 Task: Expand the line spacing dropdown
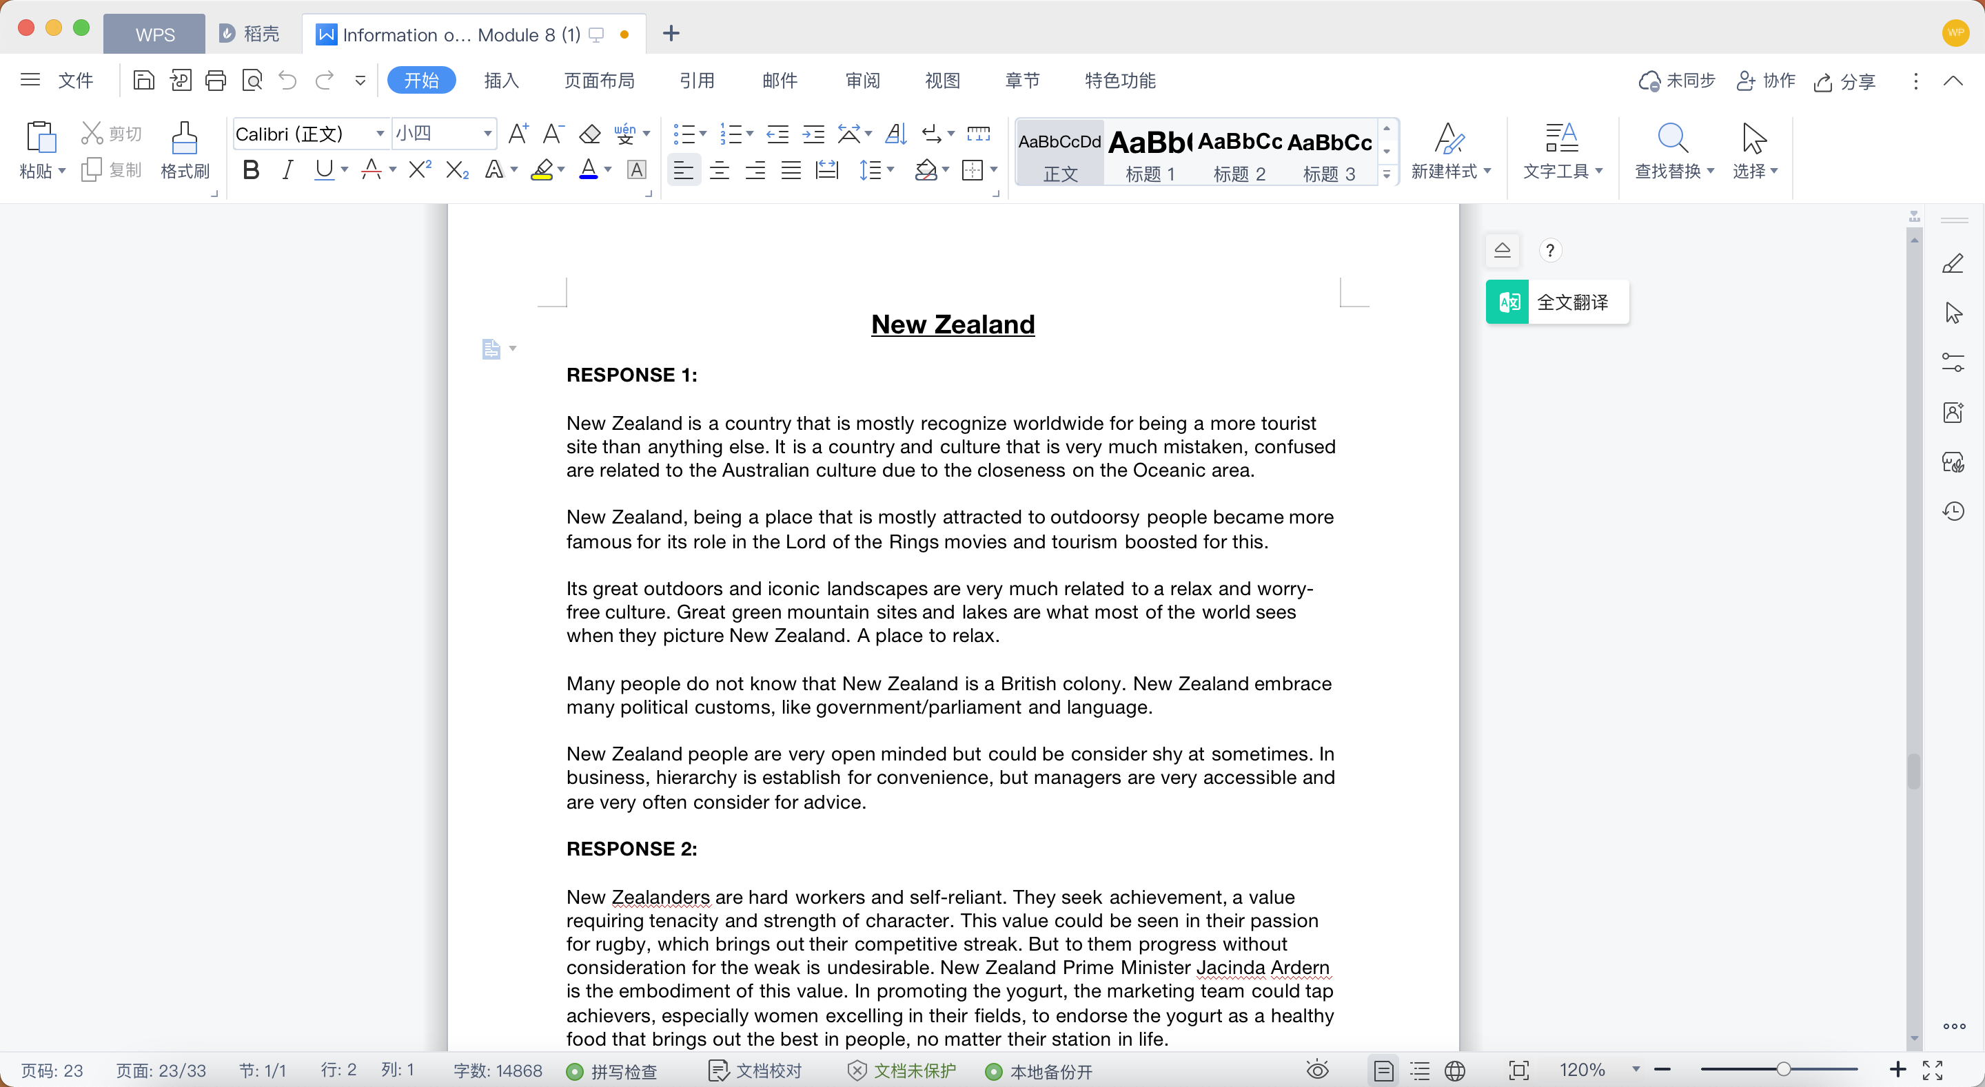890,169
